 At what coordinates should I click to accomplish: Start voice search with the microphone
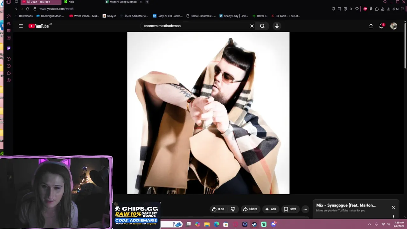(x=277, y=26)
